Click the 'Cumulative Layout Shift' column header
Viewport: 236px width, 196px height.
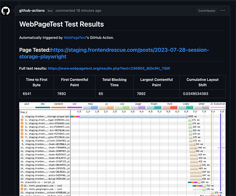click(x=203, y=82)
